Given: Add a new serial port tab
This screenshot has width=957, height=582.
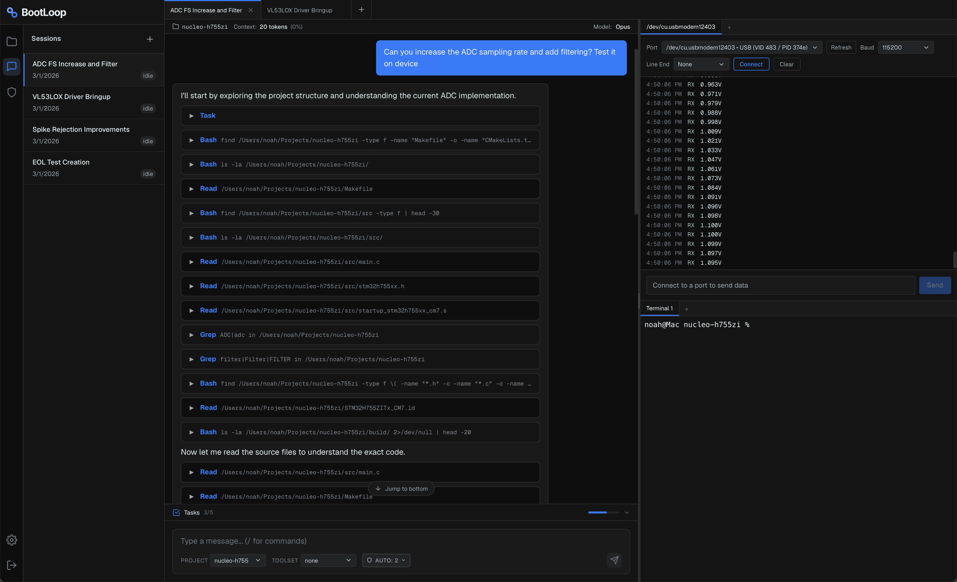Looking at the screenshot, I should pos(729,27).
